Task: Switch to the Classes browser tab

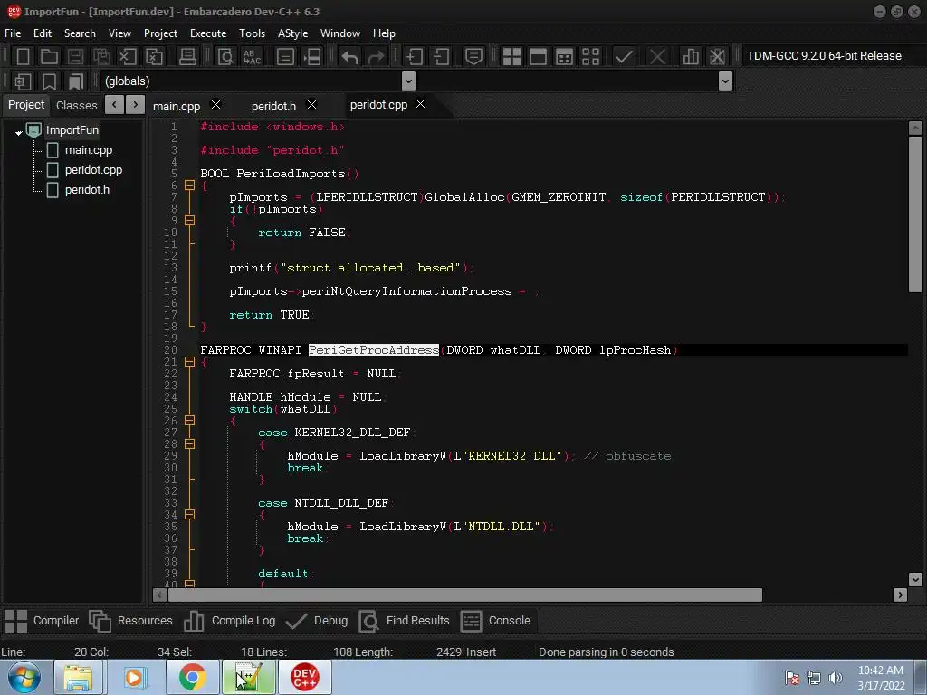Action: 76,105
